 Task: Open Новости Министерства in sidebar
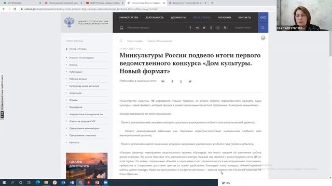[81, 57]
